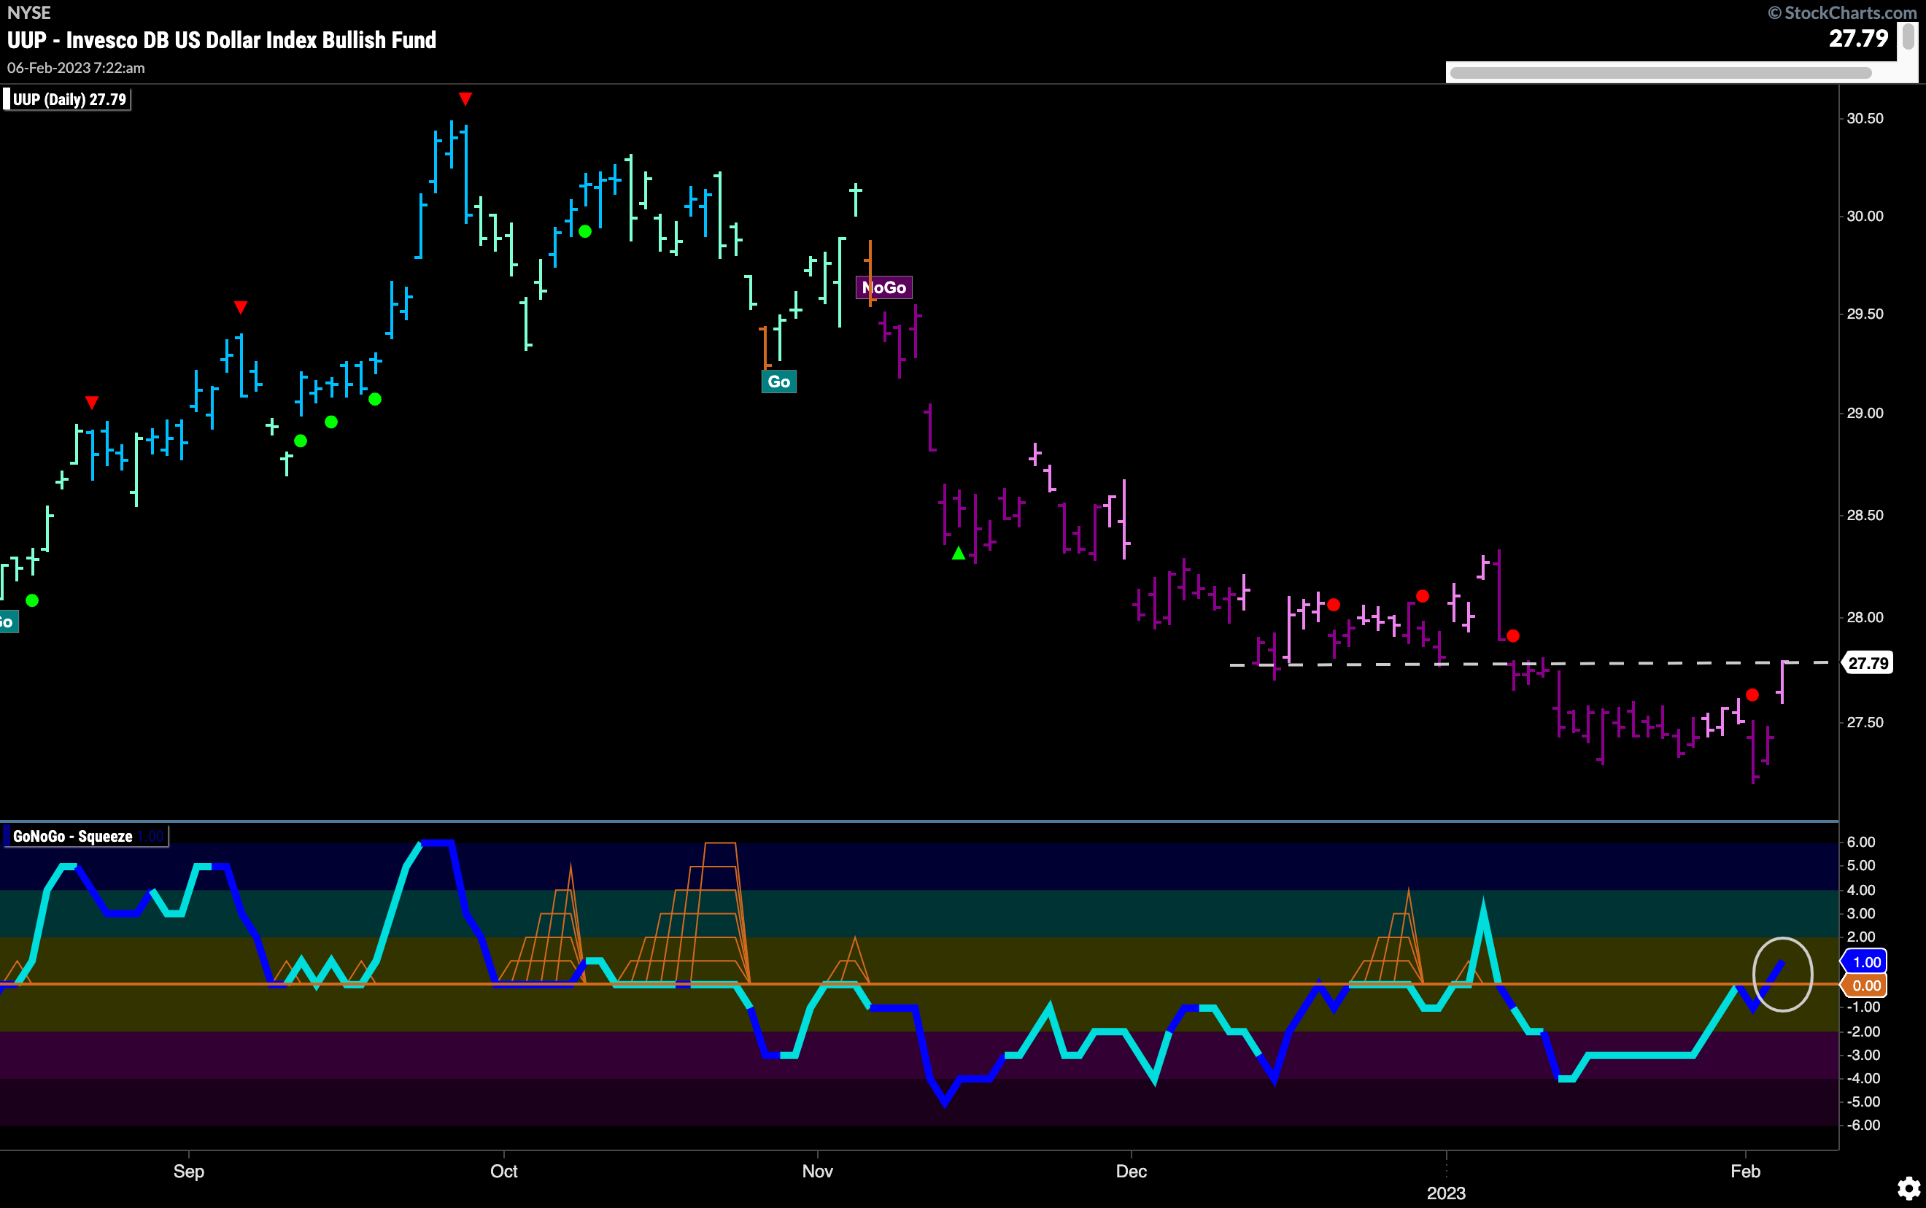Click the horizontal scrollbar thumb at top right
Screen dimensions: 1926x1208
click(1660, 74)
